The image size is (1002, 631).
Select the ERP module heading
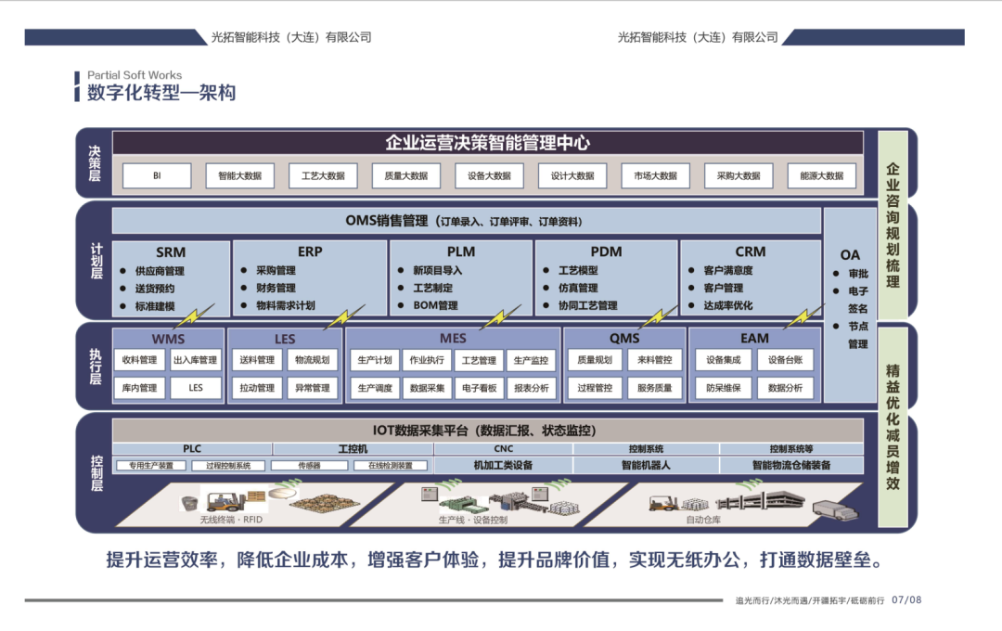pyautogui.click(x=310, y=251)
